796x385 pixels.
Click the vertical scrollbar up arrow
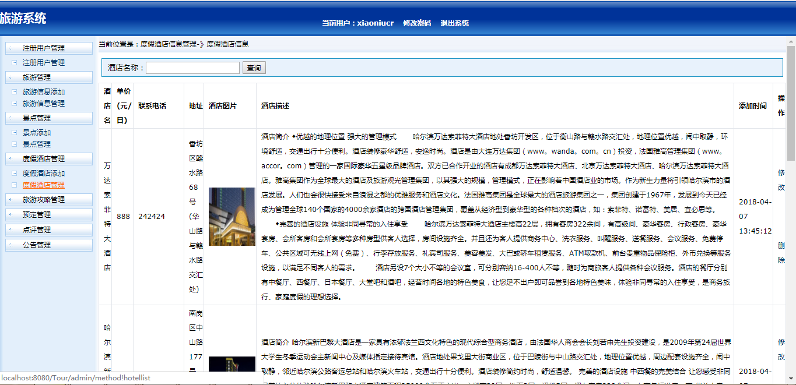pos(791,41)
